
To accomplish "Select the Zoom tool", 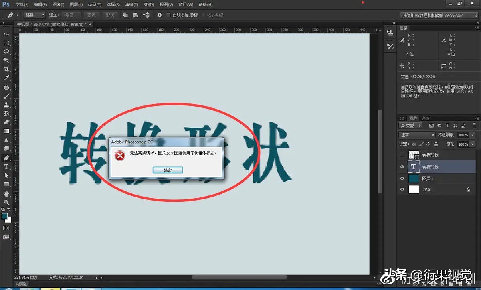I will coord(6,203).
